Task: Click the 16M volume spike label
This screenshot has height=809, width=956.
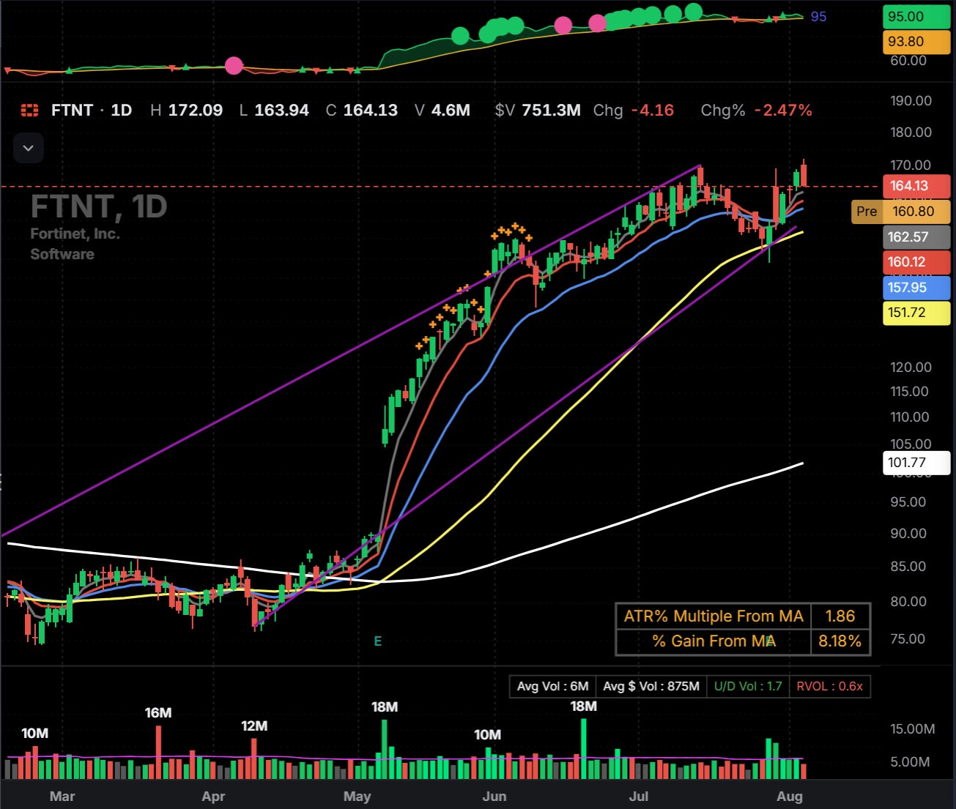Action: 158,712
